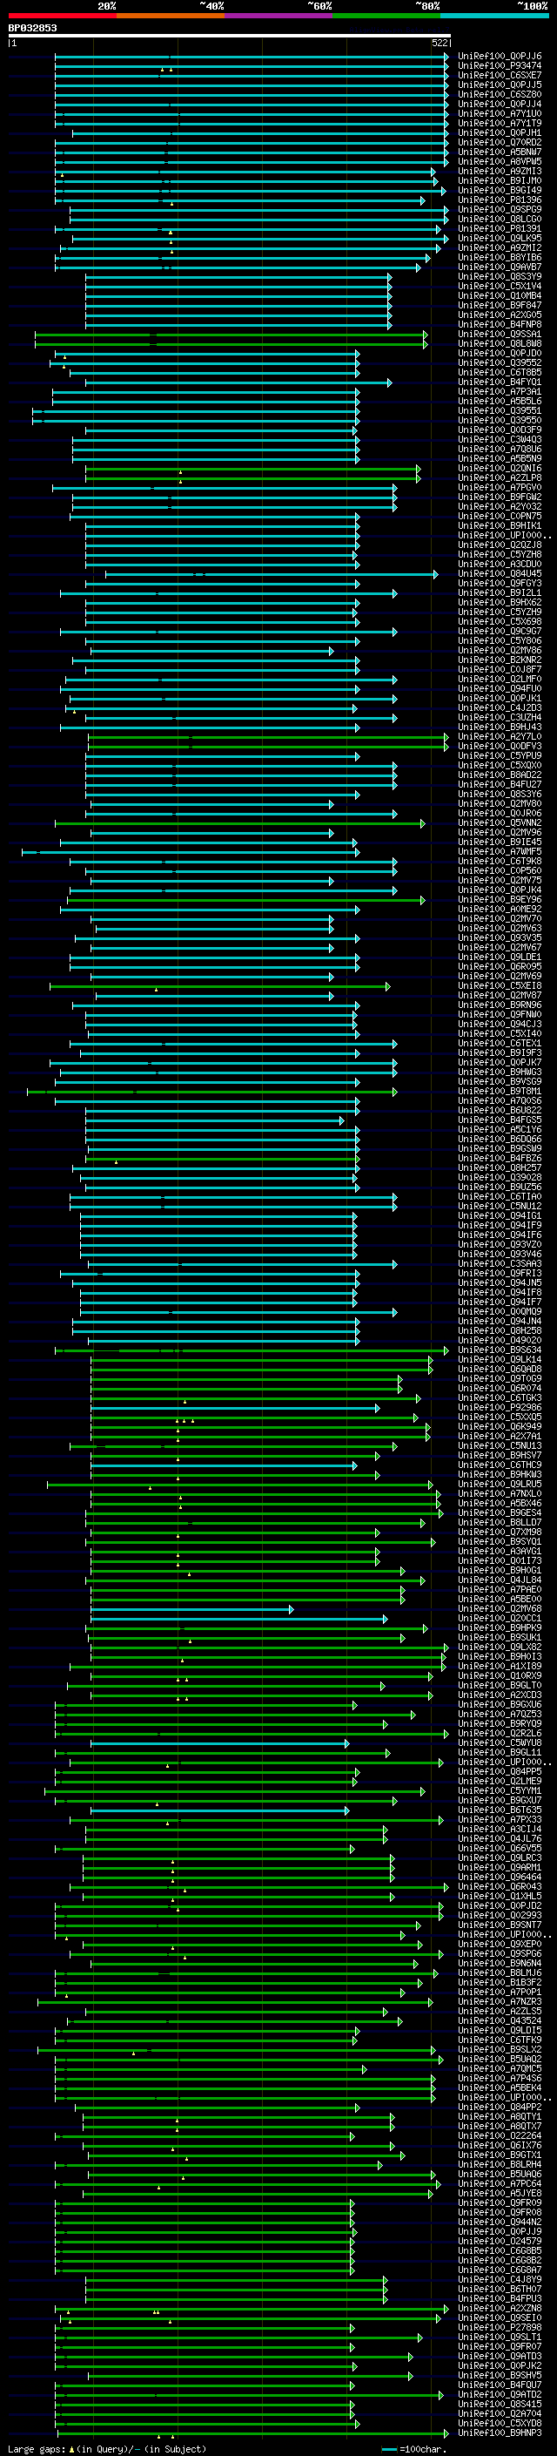Open hit UniRef100_Q0PJJ6
The image size is (557, 2456).
(500, 58)
